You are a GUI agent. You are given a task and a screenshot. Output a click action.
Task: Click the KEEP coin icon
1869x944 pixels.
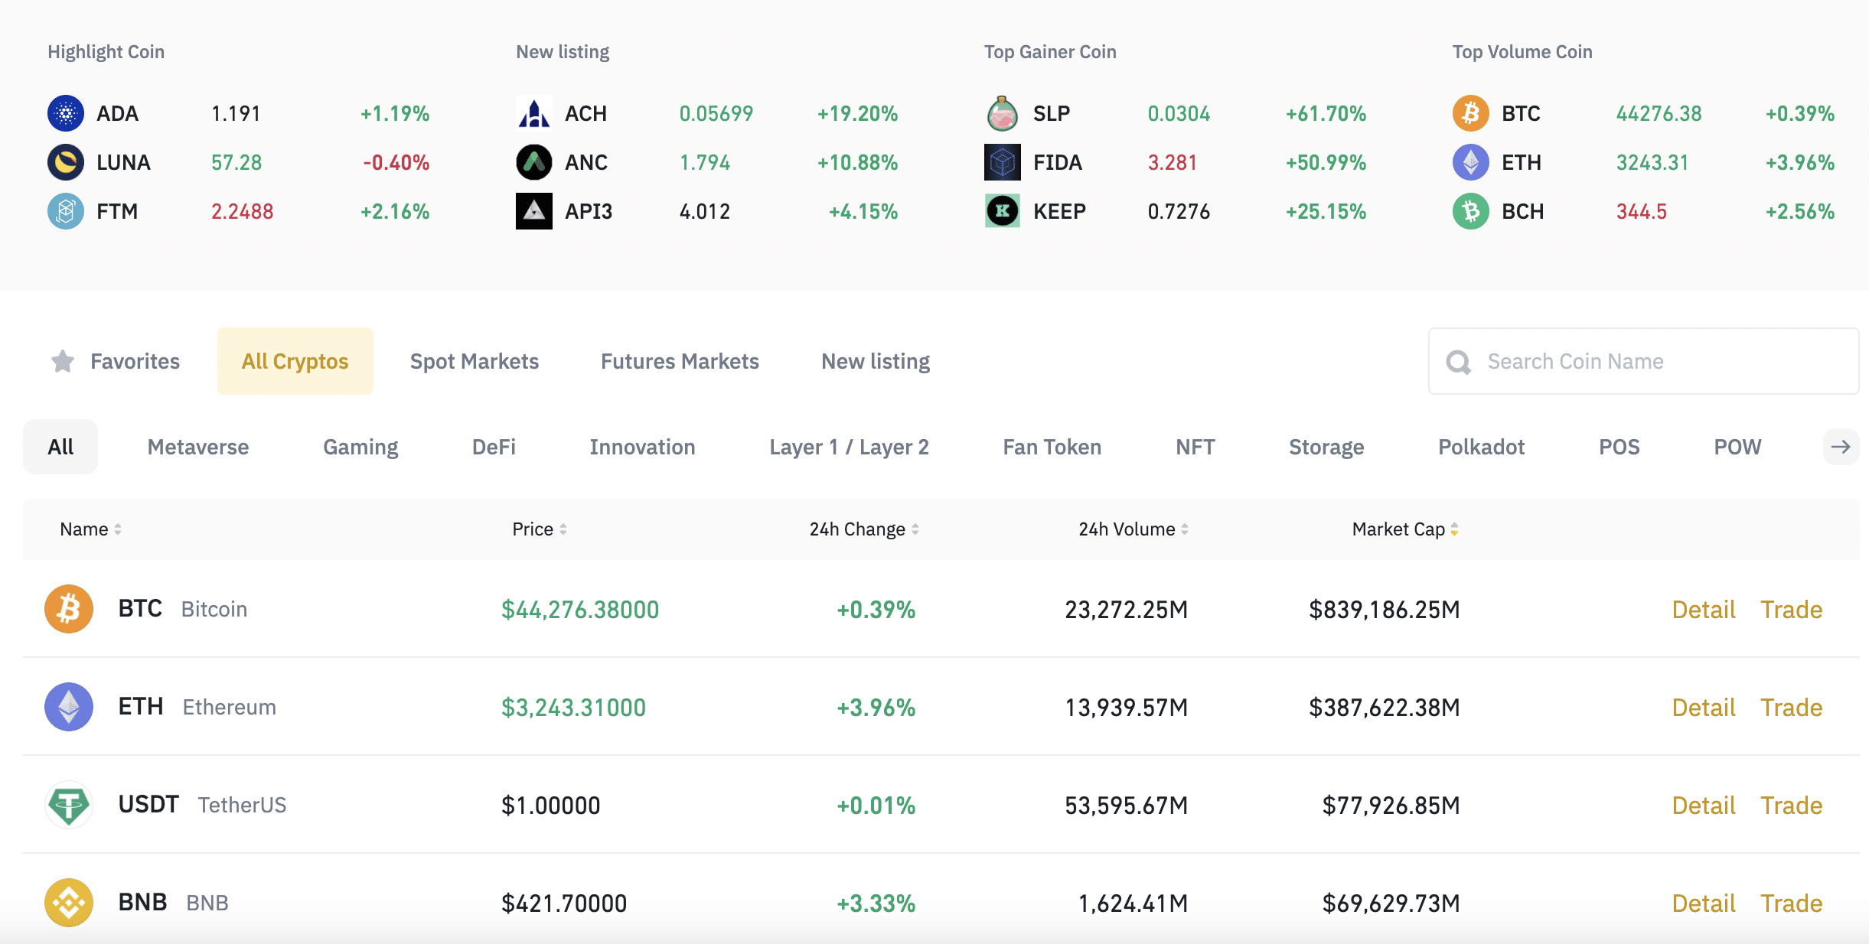[1003, 211]
